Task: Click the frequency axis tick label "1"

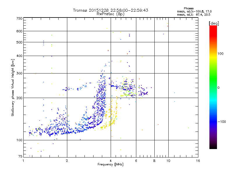Action: tap(23, 161)
